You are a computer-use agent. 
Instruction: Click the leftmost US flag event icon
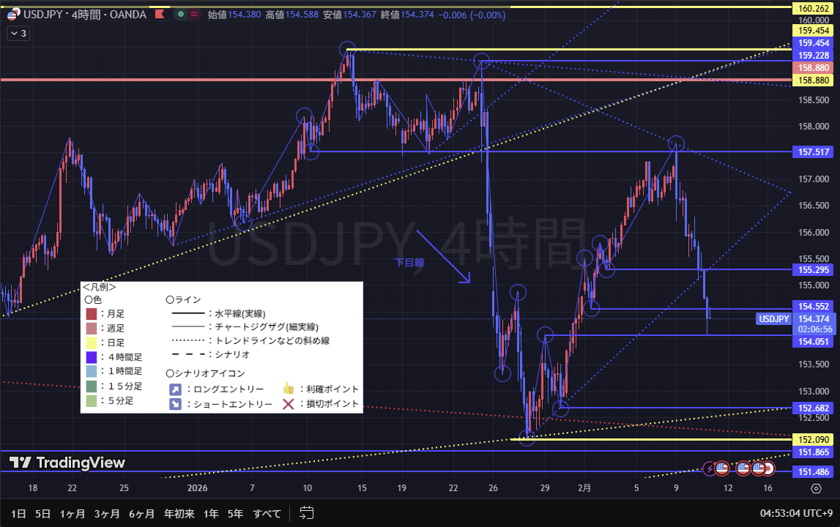point(721,468)
